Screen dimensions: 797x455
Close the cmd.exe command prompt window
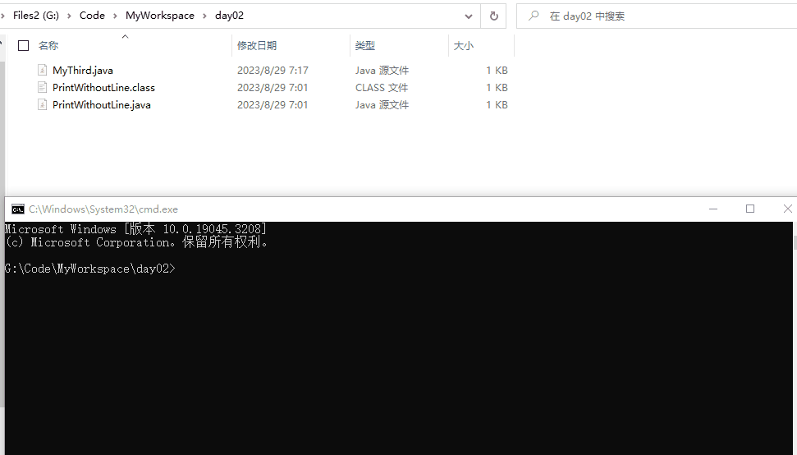[787, 209]
